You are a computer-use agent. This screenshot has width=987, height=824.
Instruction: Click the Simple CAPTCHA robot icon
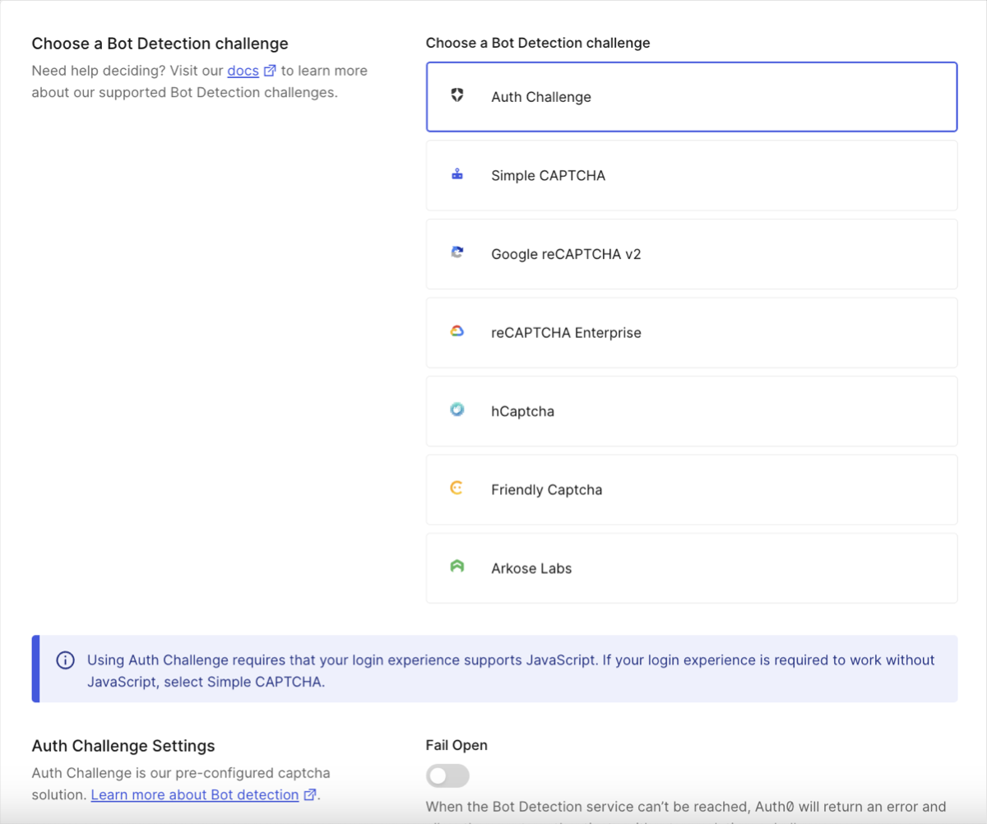(457, 174)
